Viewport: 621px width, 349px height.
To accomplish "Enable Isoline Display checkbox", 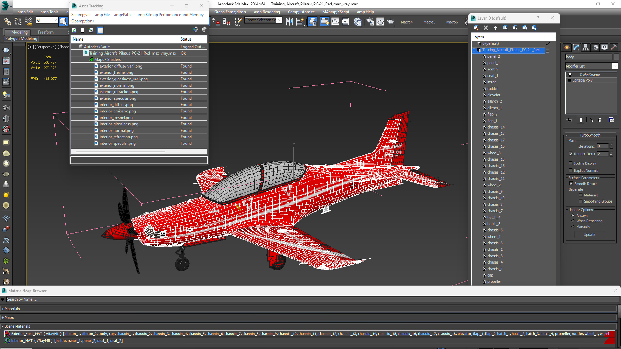I will pyautogui.click(x=571, y=163).
